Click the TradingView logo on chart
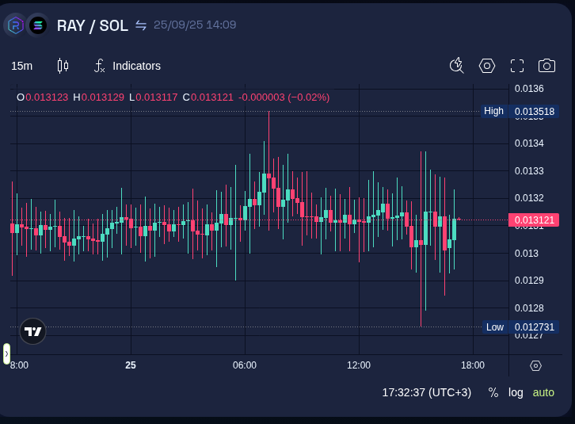This screenshot has height=424, width=575. pos(32,331)
